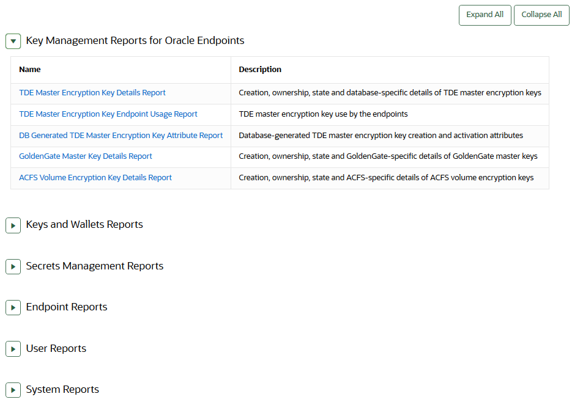Click the Secrets Management Reports disclosure triangle
The width and height of the screenshot is (572, 402).
point(13,266)
